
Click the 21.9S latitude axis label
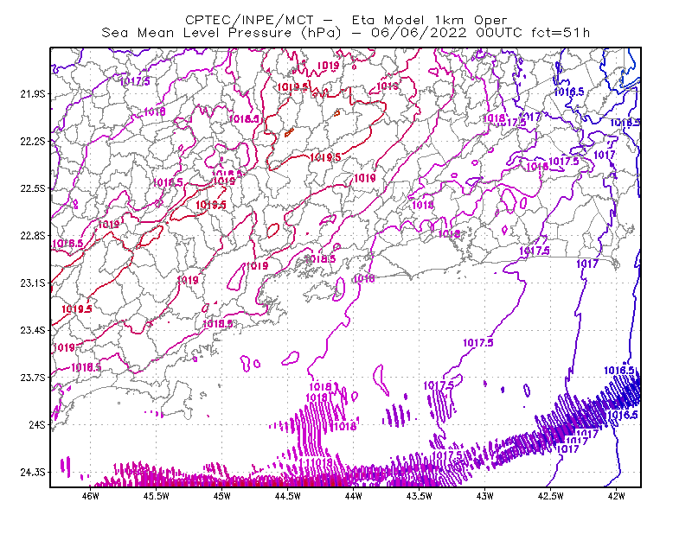33,94
